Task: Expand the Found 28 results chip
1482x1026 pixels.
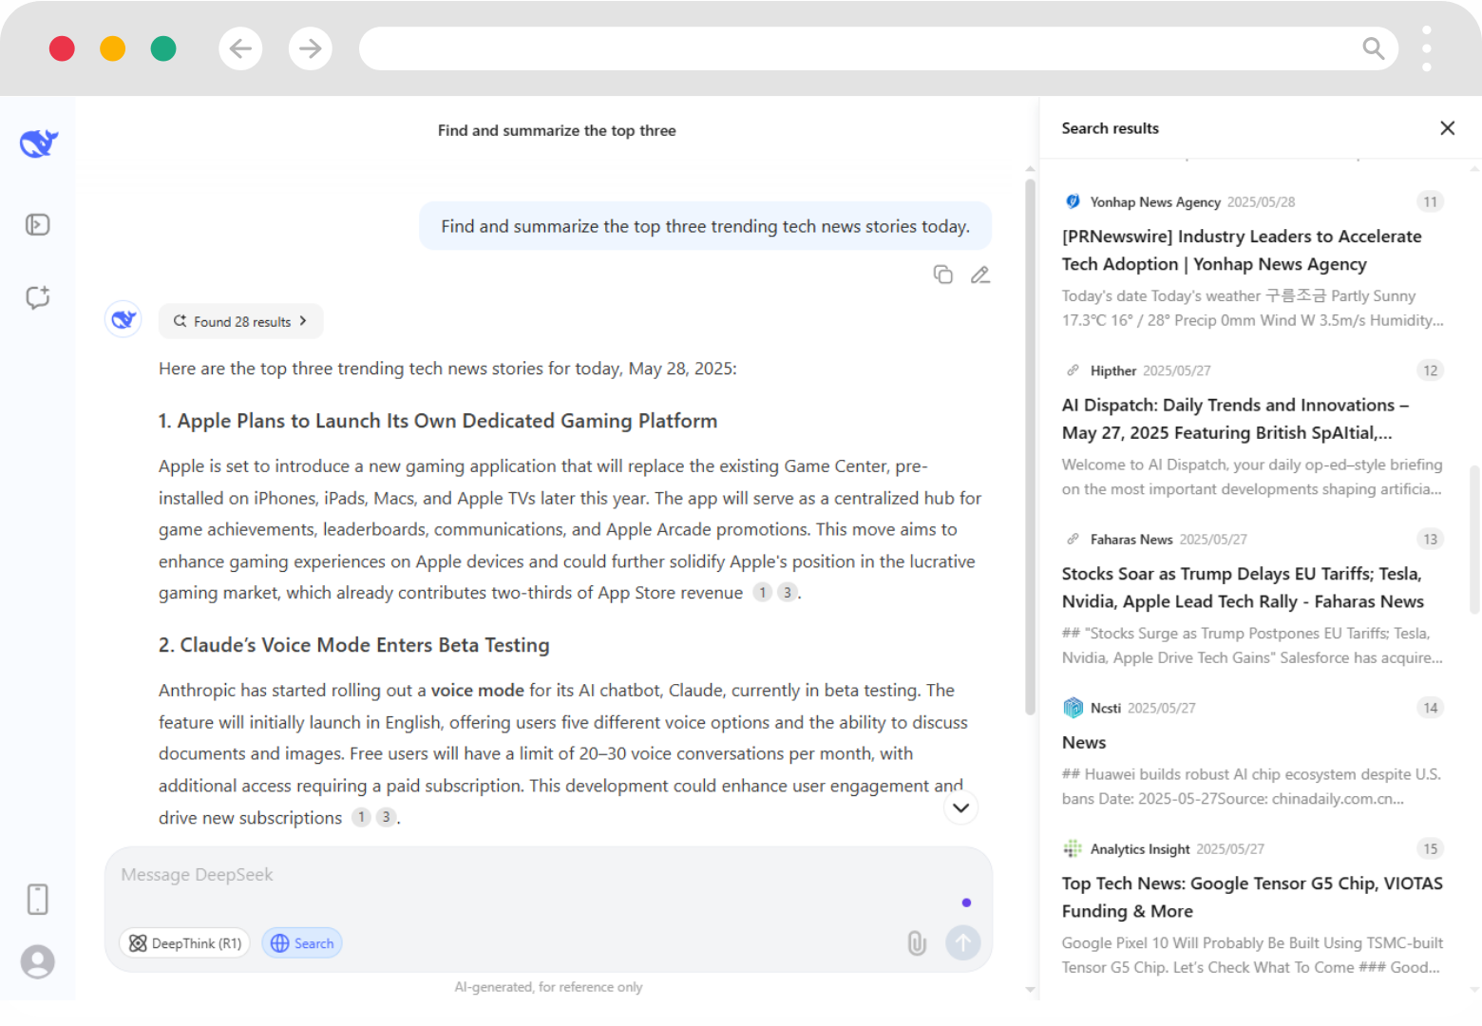Action: click(240, 321)
